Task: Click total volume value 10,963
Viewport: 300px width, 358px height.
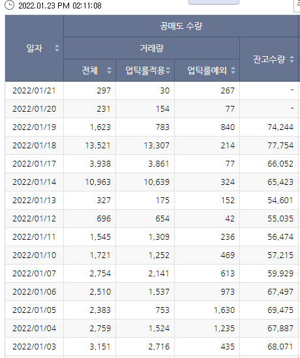Action: click(x=98, y=182)
